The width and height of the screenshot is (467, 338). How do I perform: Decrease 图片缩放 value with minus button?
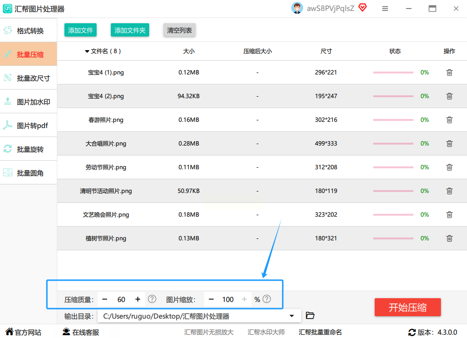click(x=212, y=299)
